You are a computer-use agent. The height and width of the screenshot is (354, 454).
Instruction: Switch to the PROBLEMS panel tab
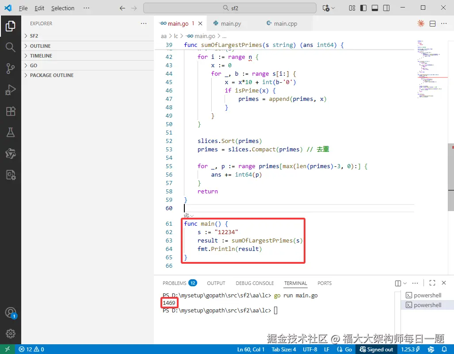point(179,283)
